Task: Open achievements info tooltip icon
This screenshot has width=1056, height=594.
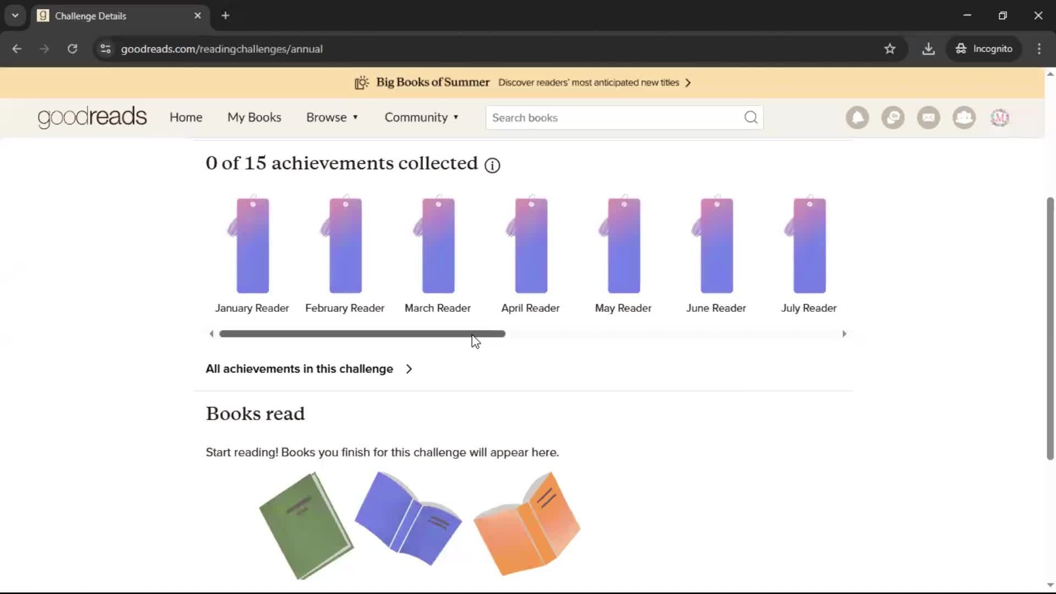Action: pos(492,165)
